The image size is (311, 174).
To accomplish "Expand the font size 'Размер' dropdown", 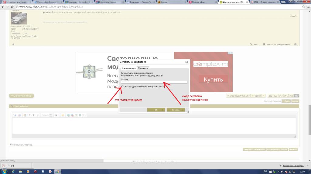I will click(x=50, y=115).
